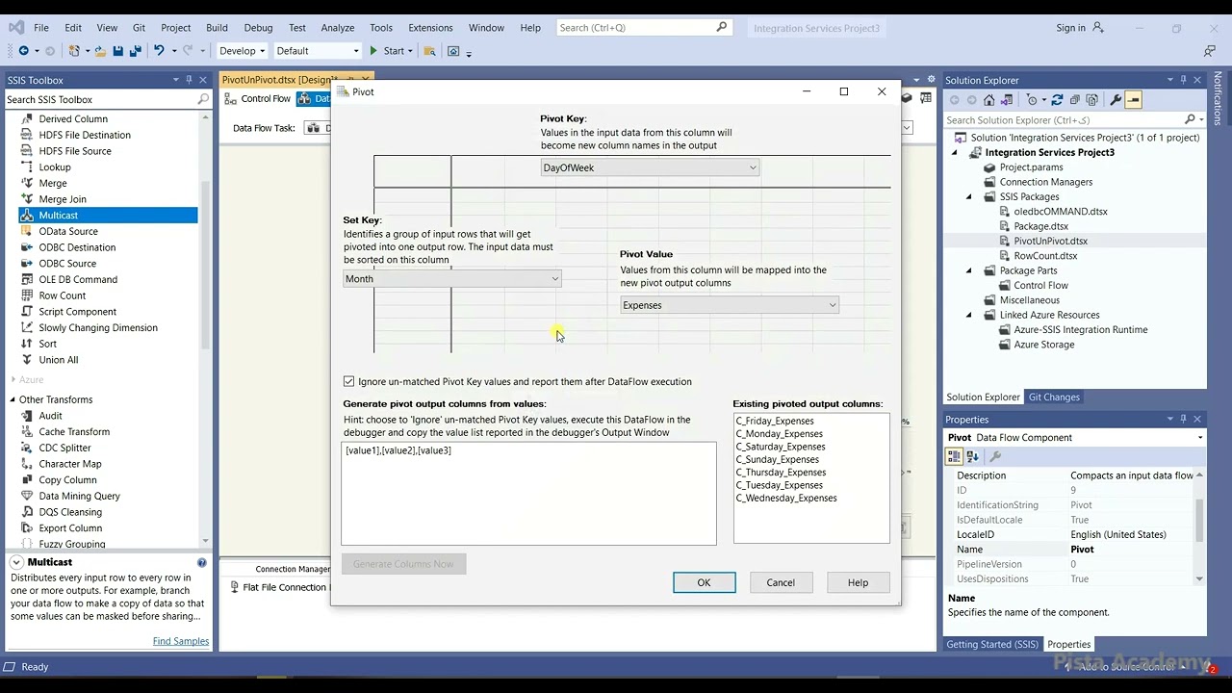
Task: Expand the Azure toolbox section
Action: tap(13, 380)
